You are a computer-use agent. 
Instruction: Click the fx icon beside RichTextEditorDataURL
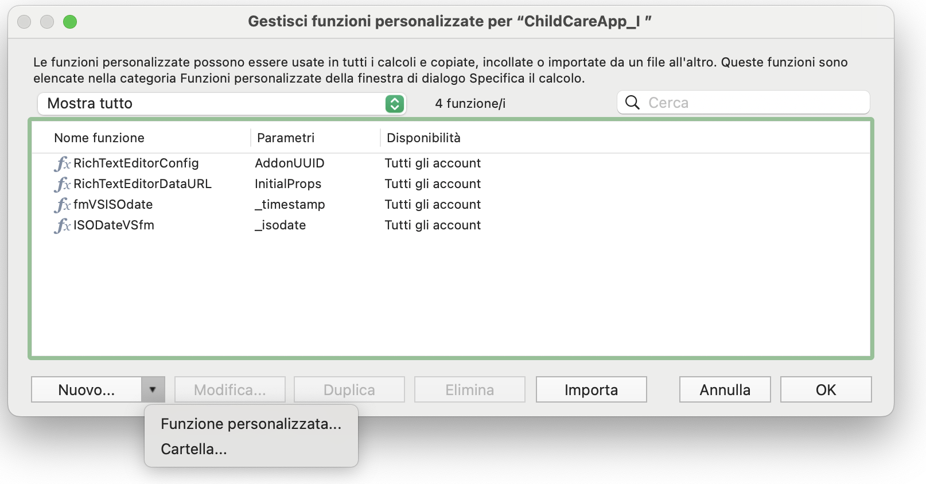tap(63, 184)
